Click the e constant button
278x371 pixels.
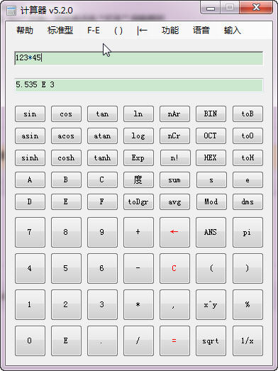248,179
